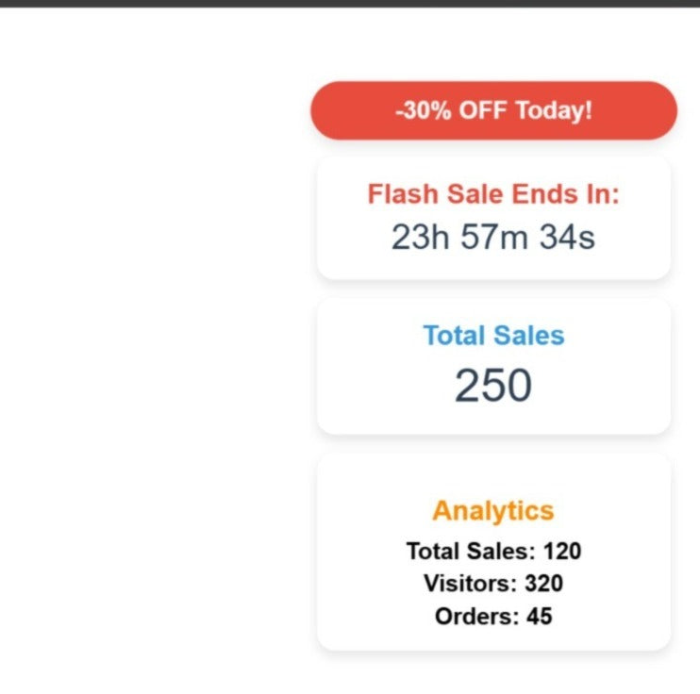The height and width of the screenshot is (694, 700).
Task: Click the minutes value "57m" in countdown
Action: coord(494,238)
